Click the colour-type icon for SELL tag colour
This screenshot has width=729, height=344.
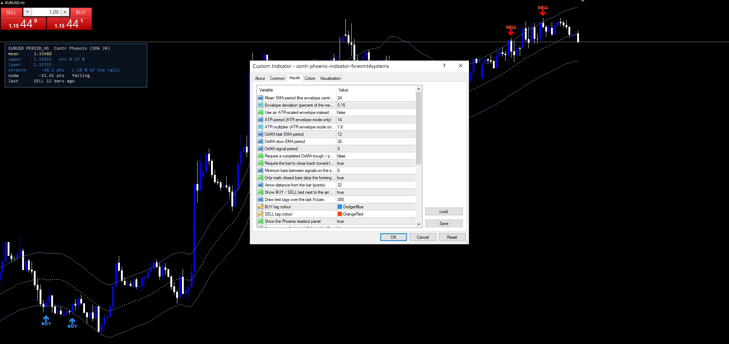tap(260, 214)
